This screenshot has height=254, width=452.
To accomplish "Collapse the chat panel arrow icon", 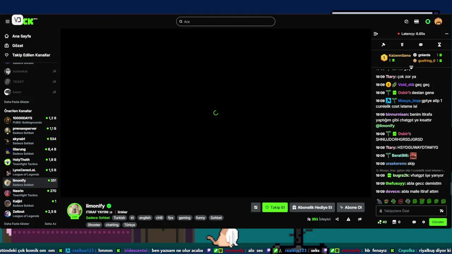I will 376,34.
